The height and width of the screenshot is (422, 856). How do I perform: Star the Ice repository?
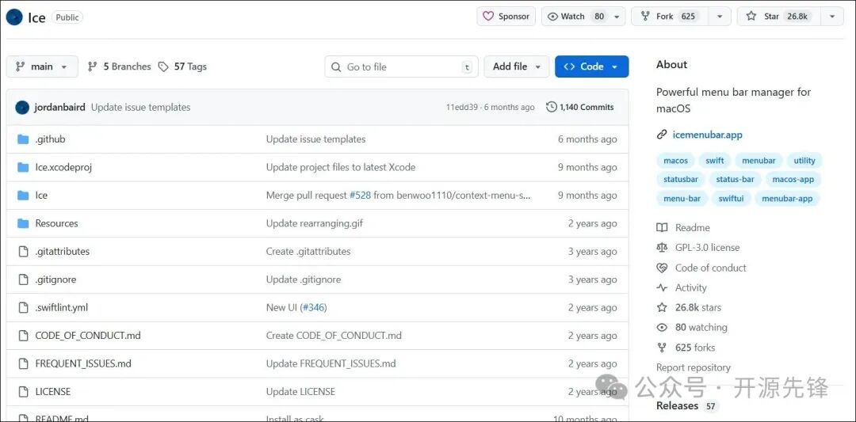pyautogui.click(x=778, y=17)
